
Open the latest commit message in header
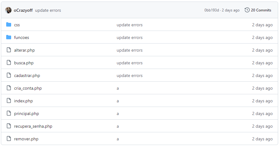click(x=48, y=10)
